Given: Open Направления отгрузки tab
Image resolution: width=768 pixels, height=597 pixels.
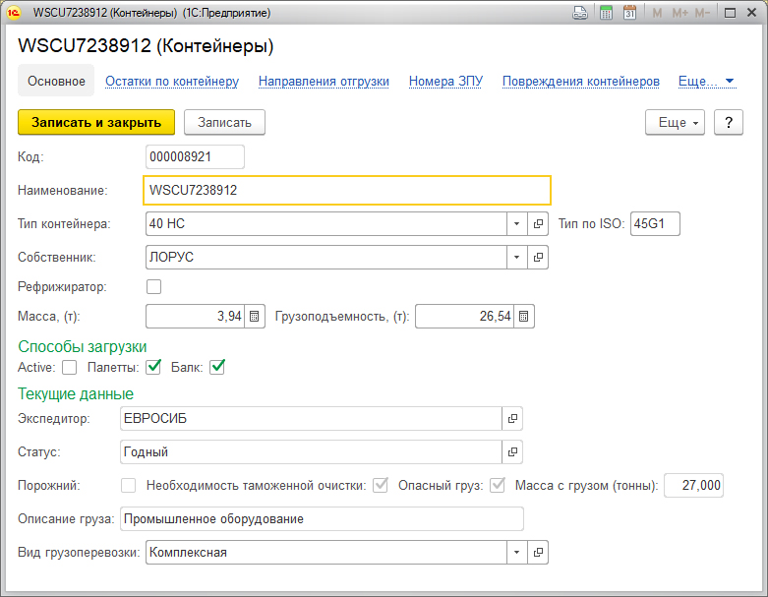Looking at the screenshot, I should point(324,82).
